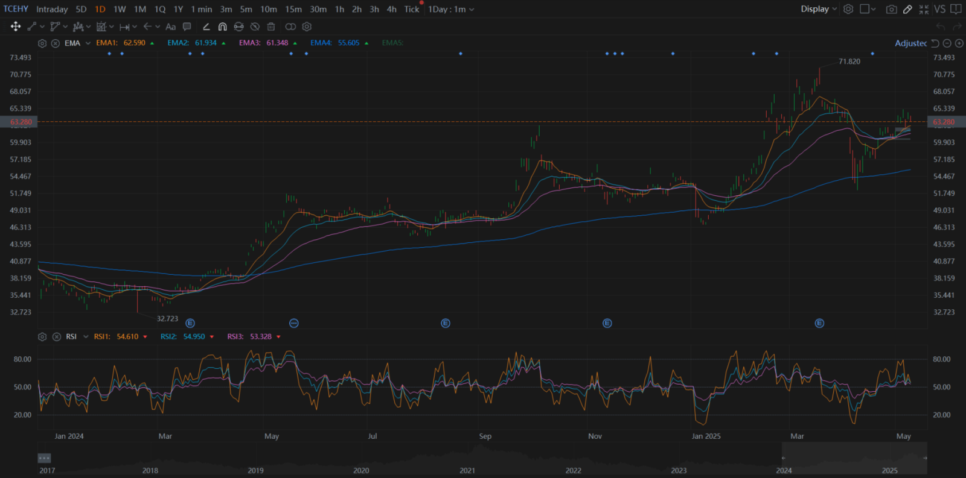The height and width of the screenshot is (478, 966).
Task: Click the redo arrow
Action: (x=956, y=27)
